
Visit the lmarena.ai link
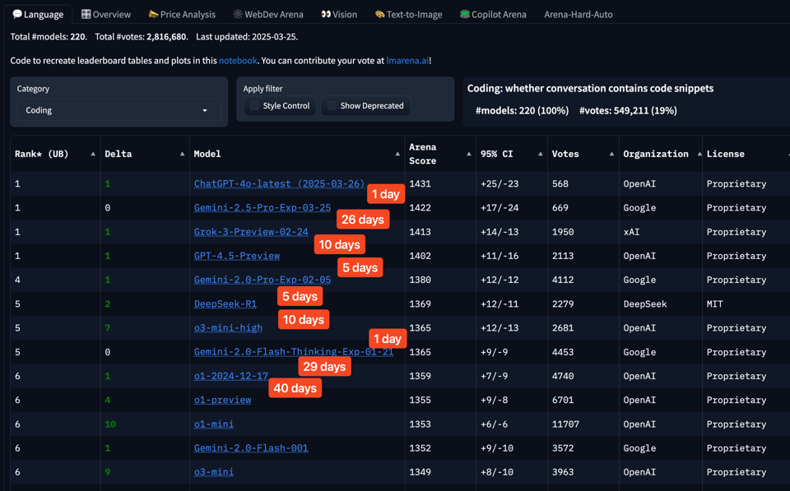pos(407,61)
